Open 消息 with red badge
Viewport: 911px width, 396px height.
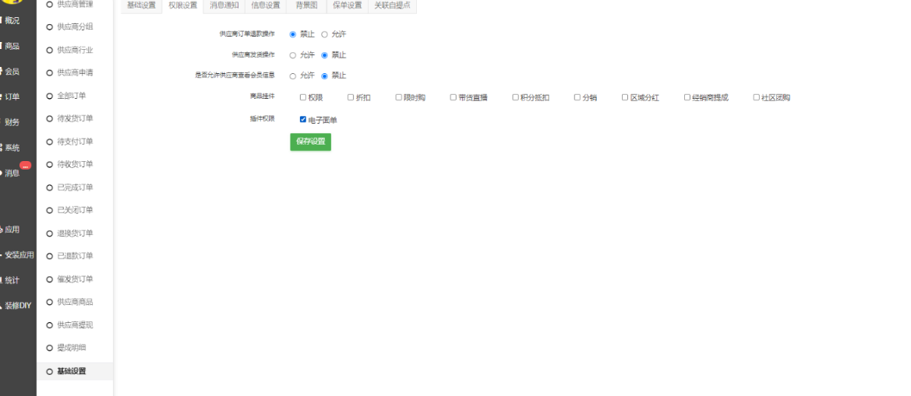[x=12, y=173]
